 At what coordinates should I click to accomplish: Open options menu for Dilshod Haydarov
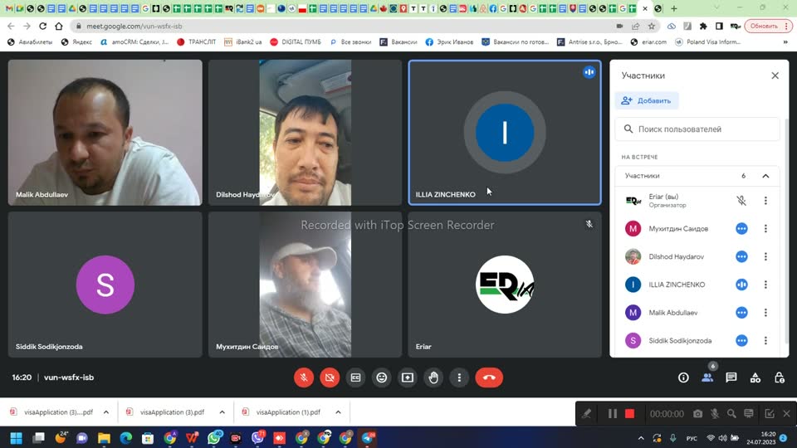765,256
